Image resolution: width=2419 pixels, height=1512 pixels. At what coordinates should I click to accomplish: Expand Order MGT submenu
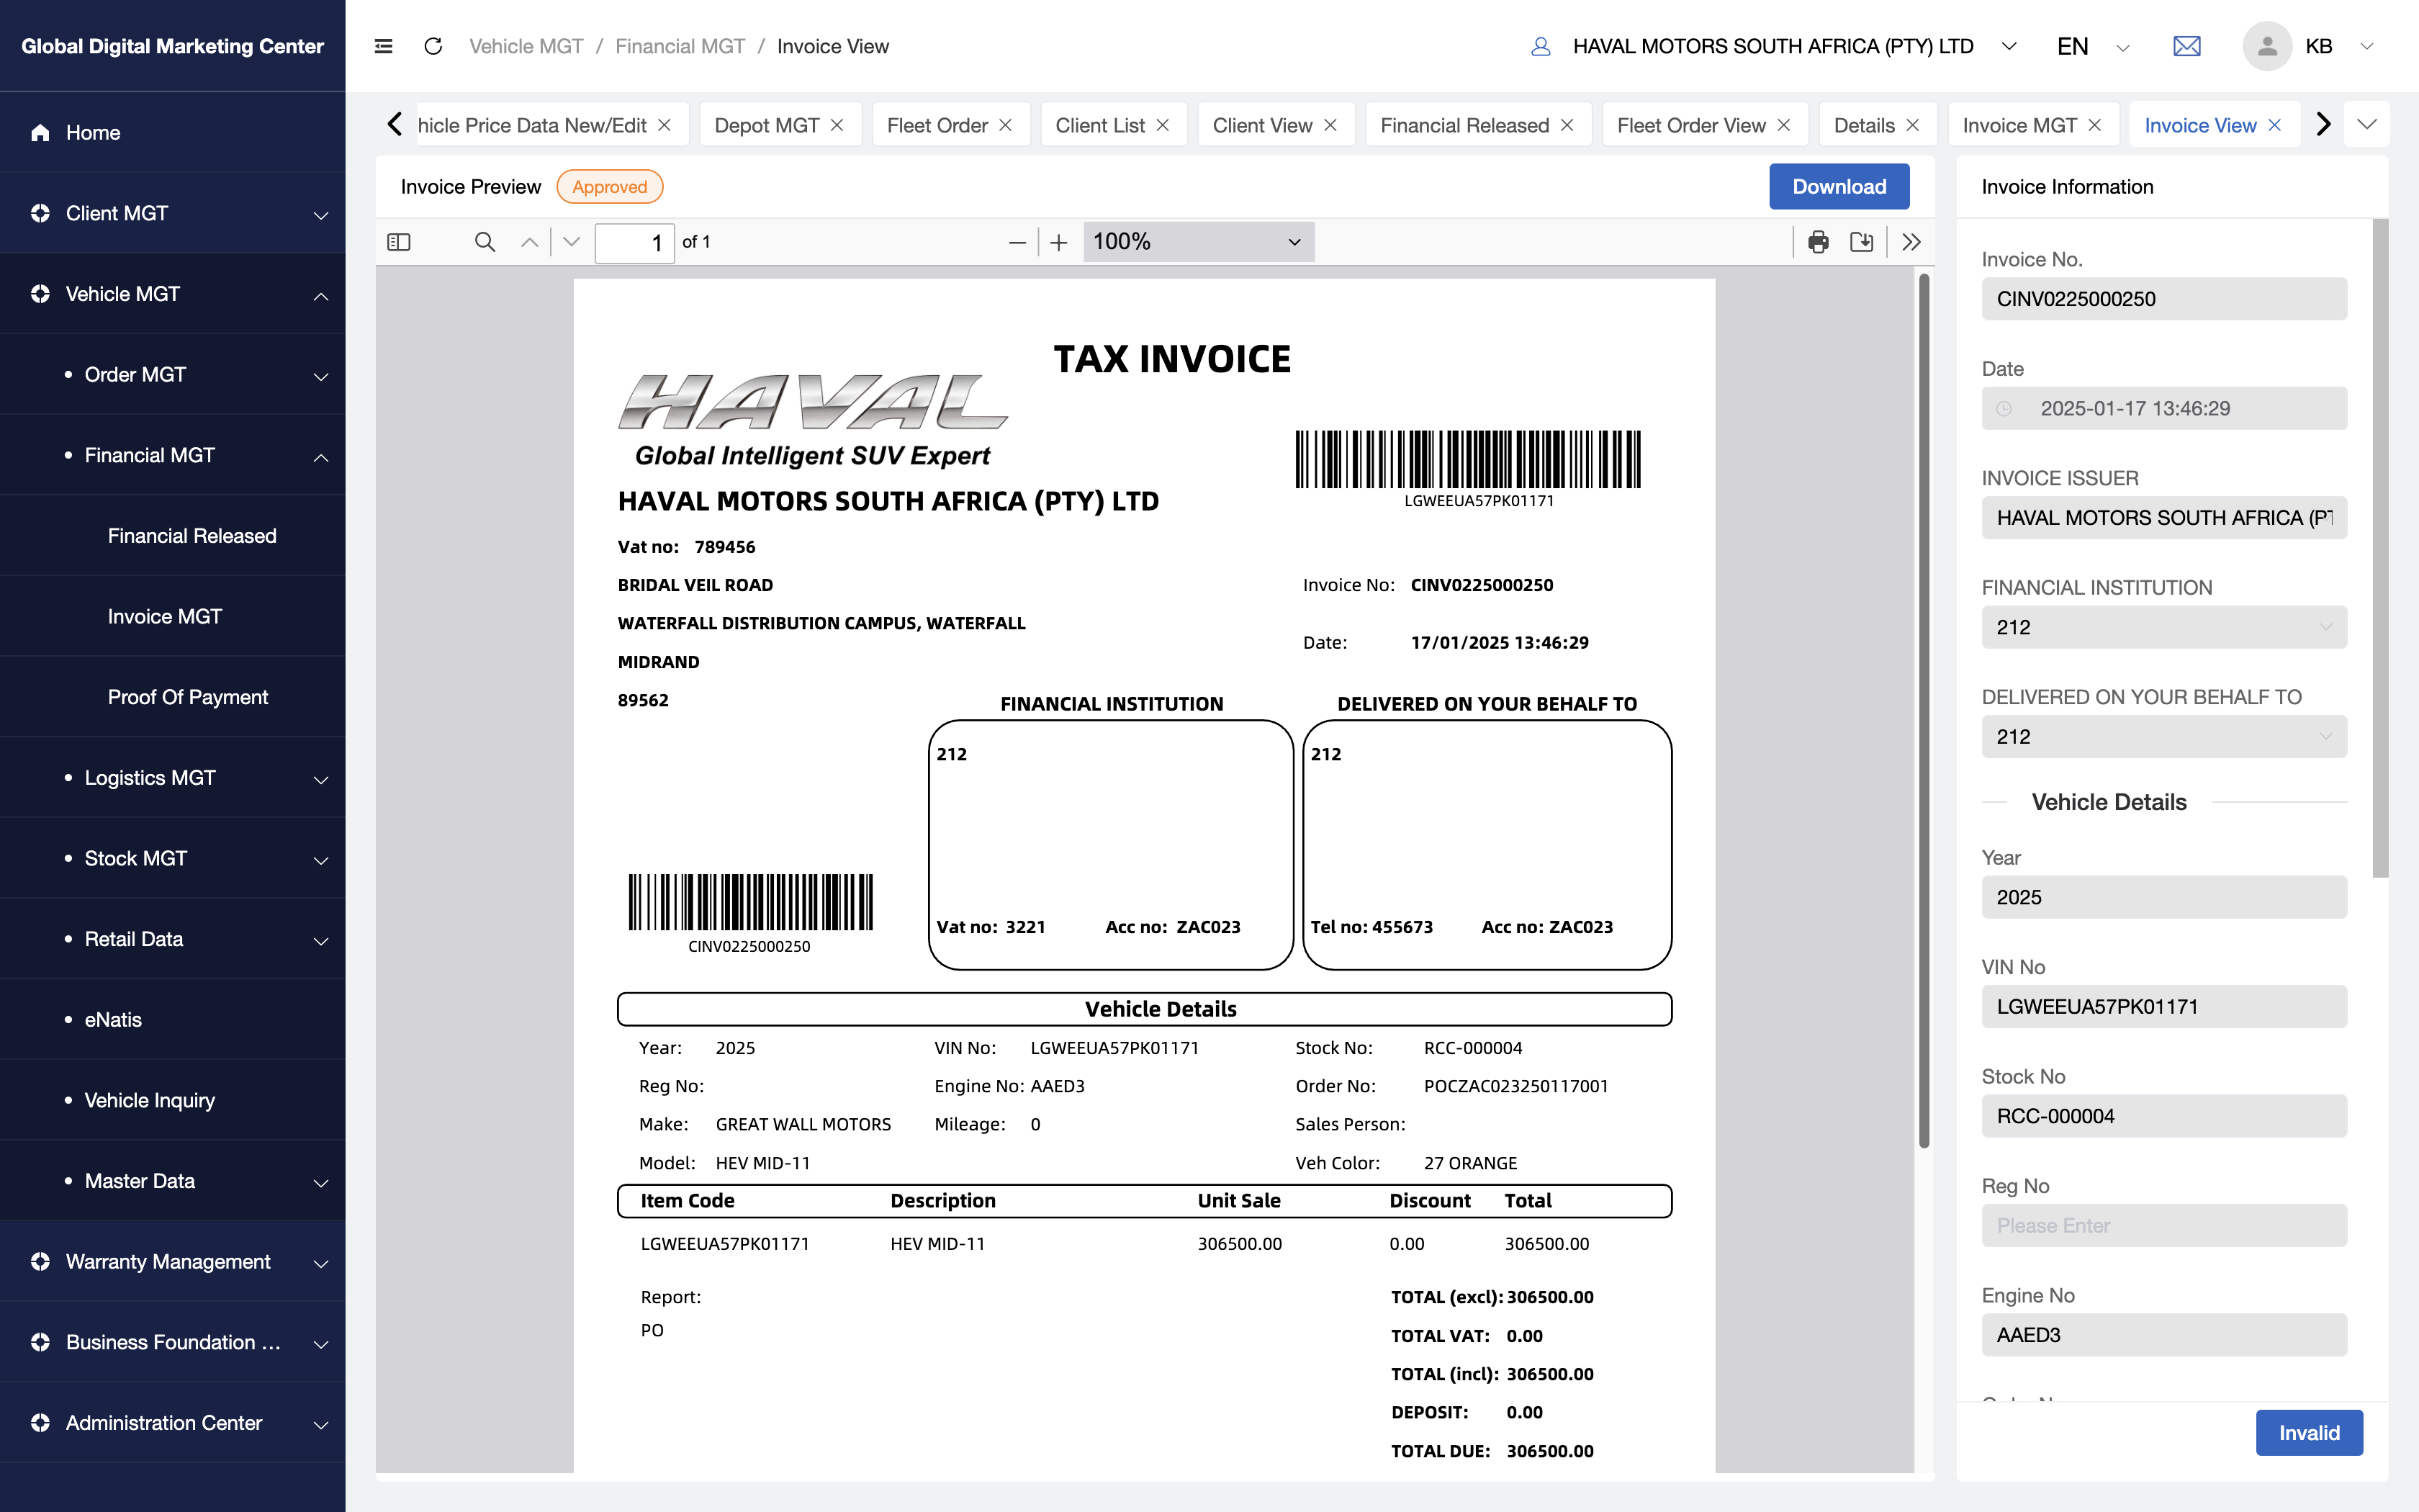[173, 375]
